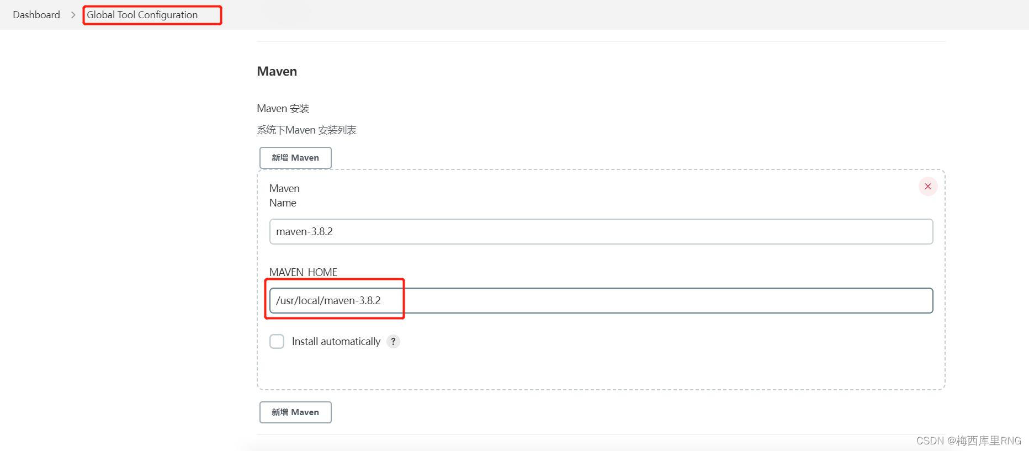Select the 'Install automatically' label text

(336, 342)
